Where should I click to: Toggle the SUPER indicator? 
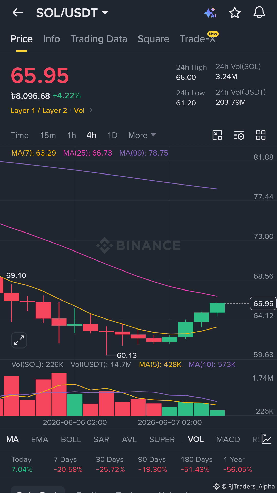pyautogui.click(x=162, y=439)
